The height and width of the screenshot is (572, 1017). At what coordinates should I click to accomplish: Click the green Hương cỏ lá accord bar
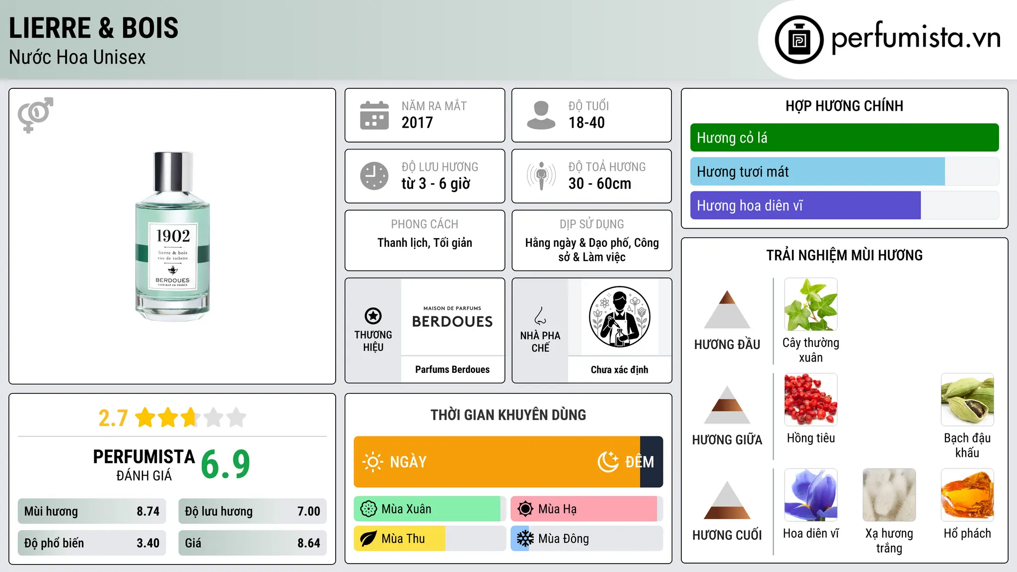pos(844,138)
